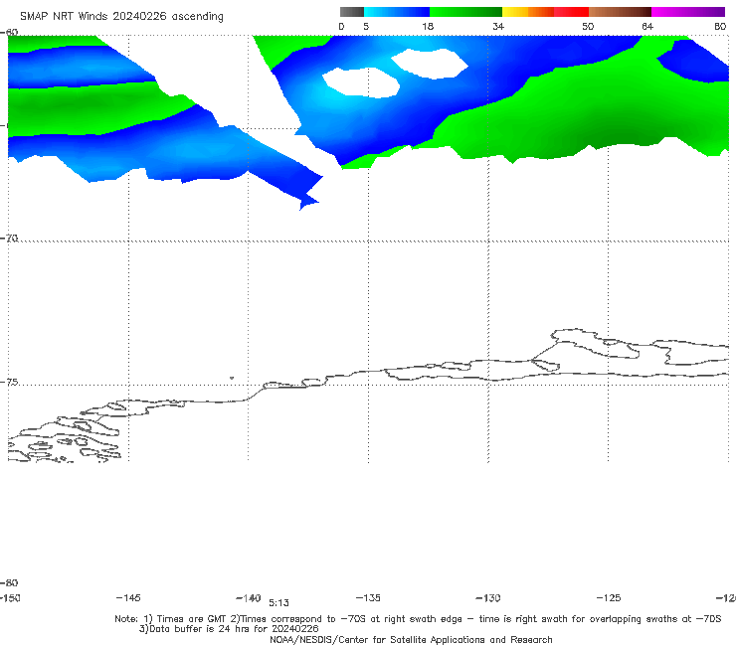
Task: Click the swath time label '5:13'
Action: click(278, 603)
